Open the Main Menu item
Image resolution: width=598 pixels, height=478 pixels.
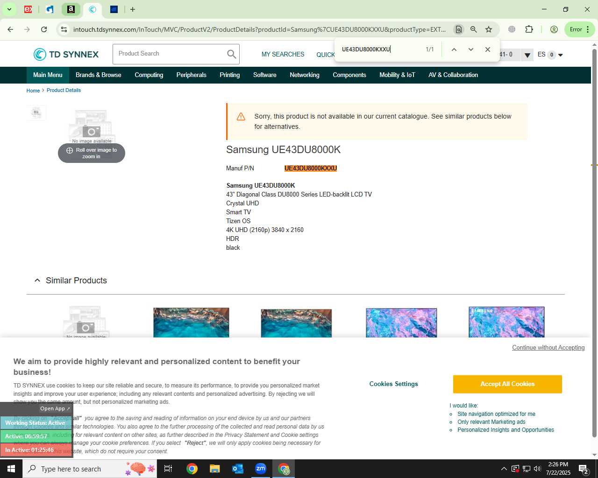[x=48, y=75]
